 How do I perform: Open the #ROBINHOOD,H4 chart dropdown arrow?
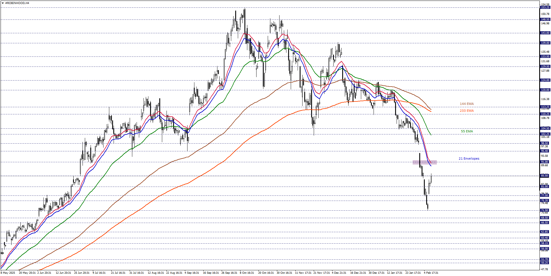3,3
